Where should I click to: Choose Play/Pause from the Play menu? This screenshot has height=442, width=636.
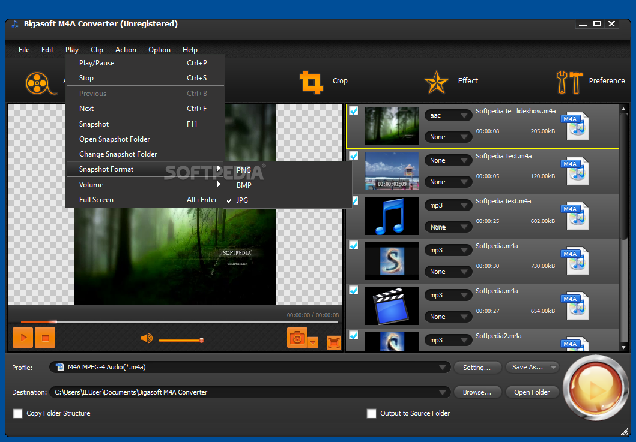point(145,63)
